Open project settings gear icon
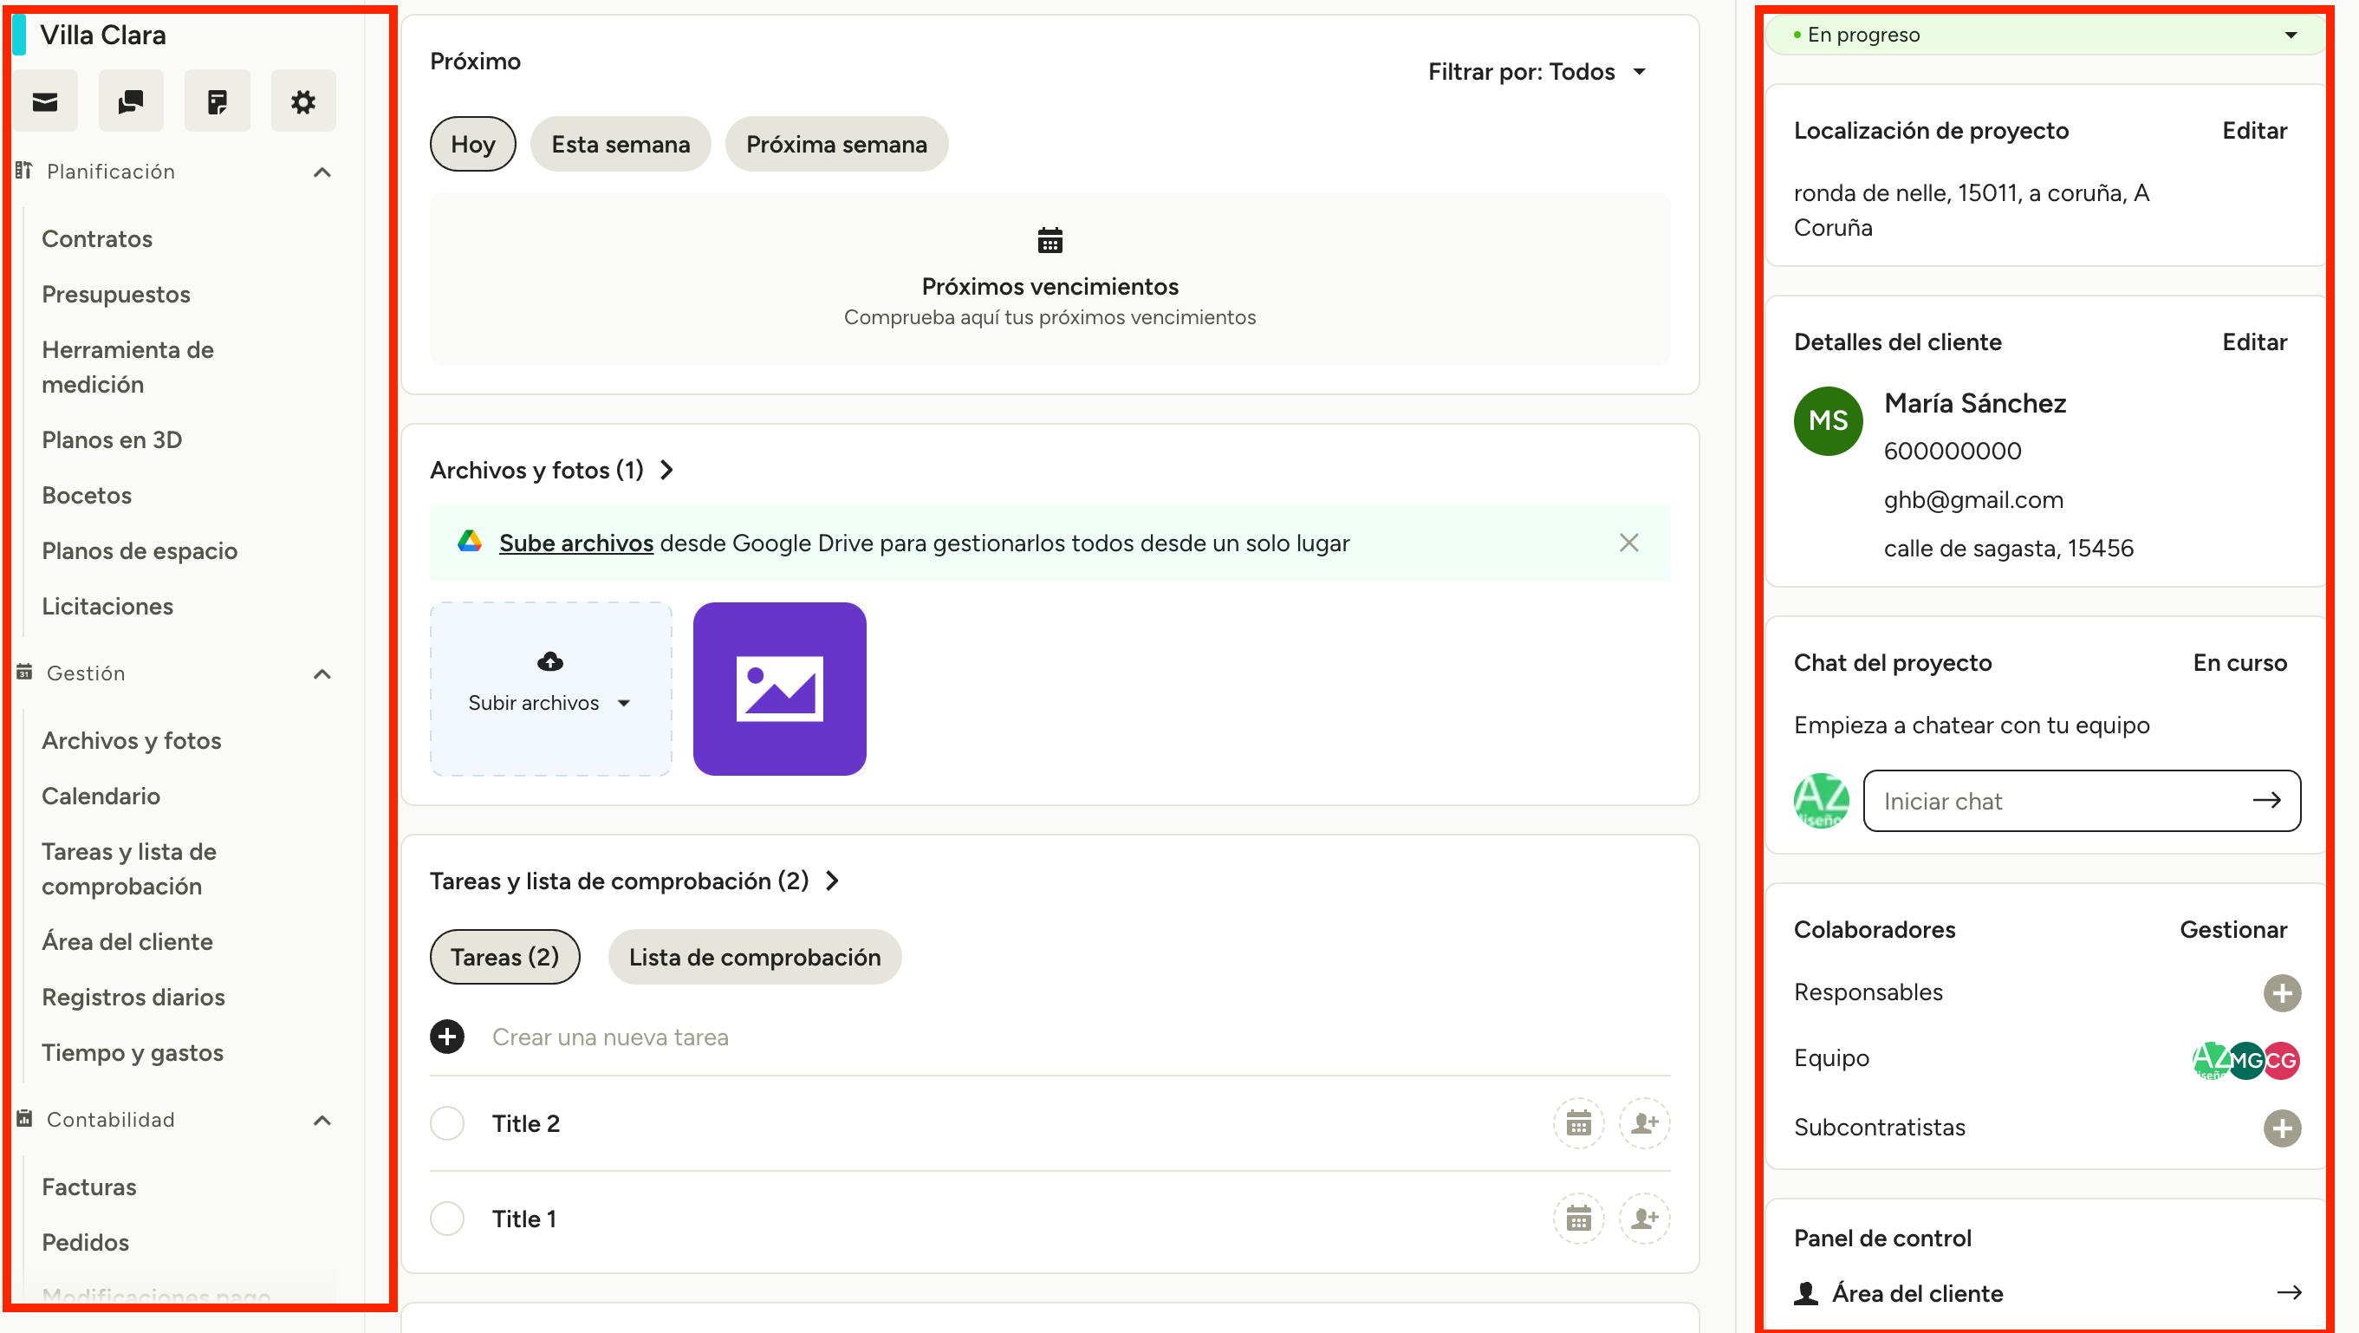Viewport: 2359px width, 1333px height. pyautogui.click(x=303, y=101)
